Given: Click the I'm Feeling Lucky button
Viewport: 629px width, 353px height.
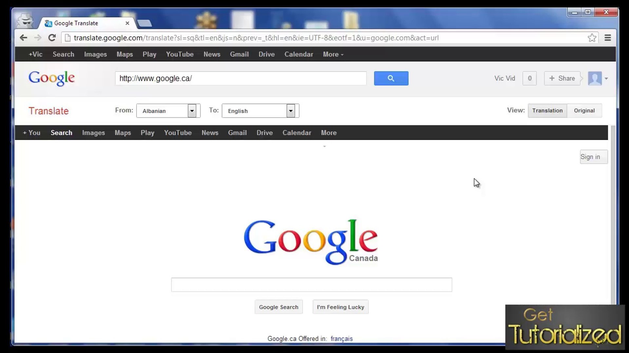Looking at the screenshot, I should (340, 307).
